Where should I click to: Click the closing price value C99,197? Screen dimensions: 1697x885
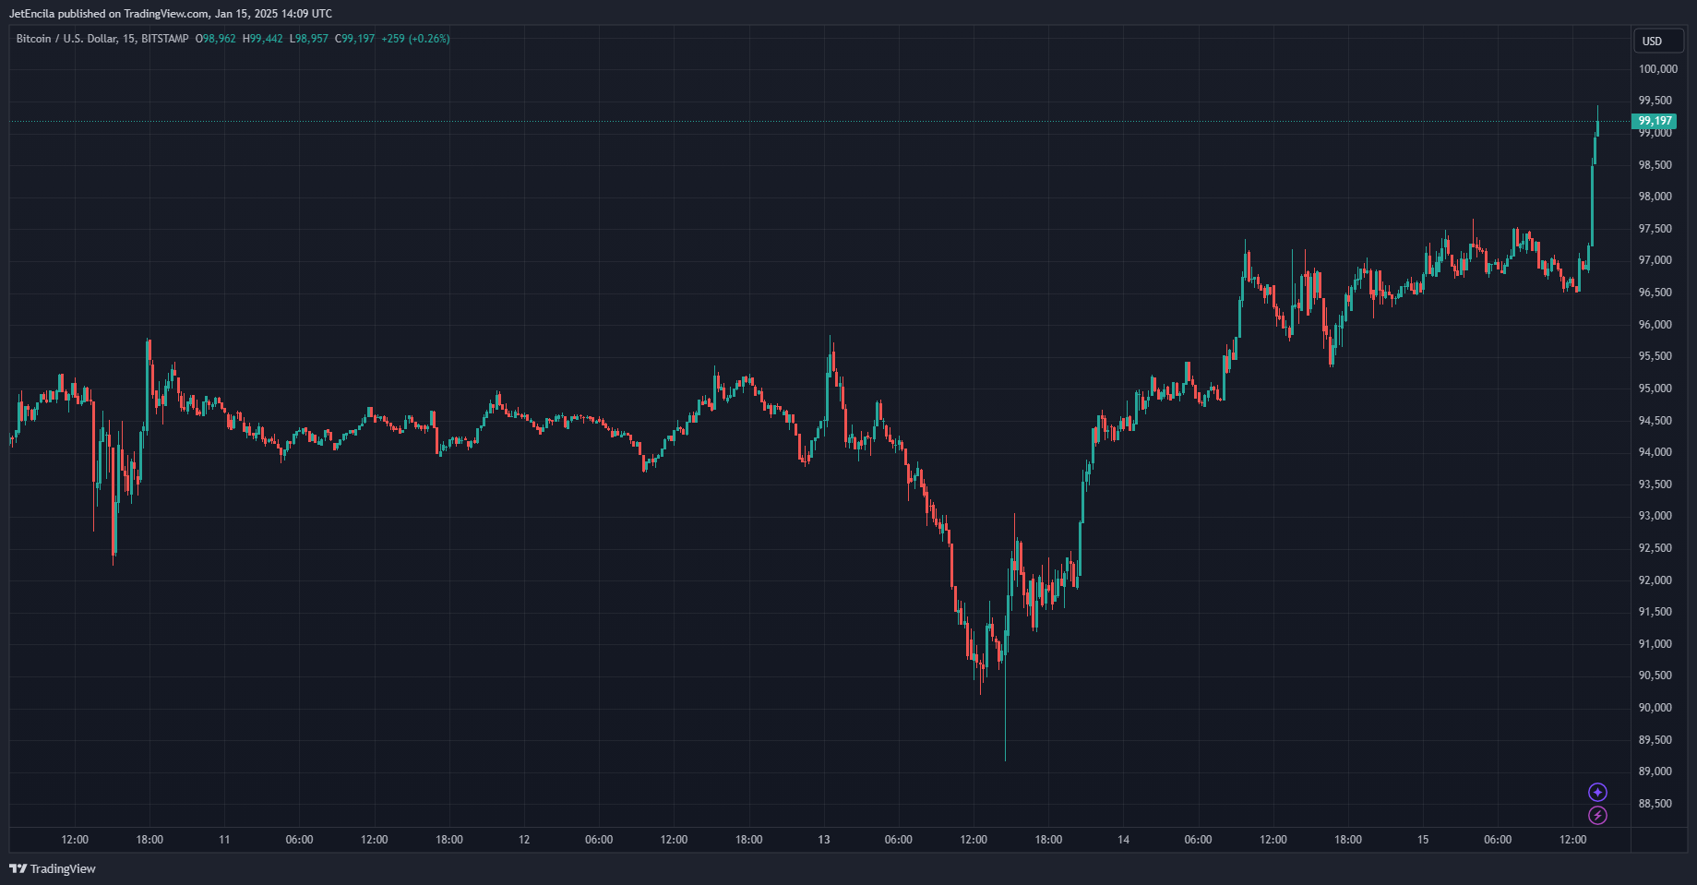pyautogui.click(x=355, y=39)
